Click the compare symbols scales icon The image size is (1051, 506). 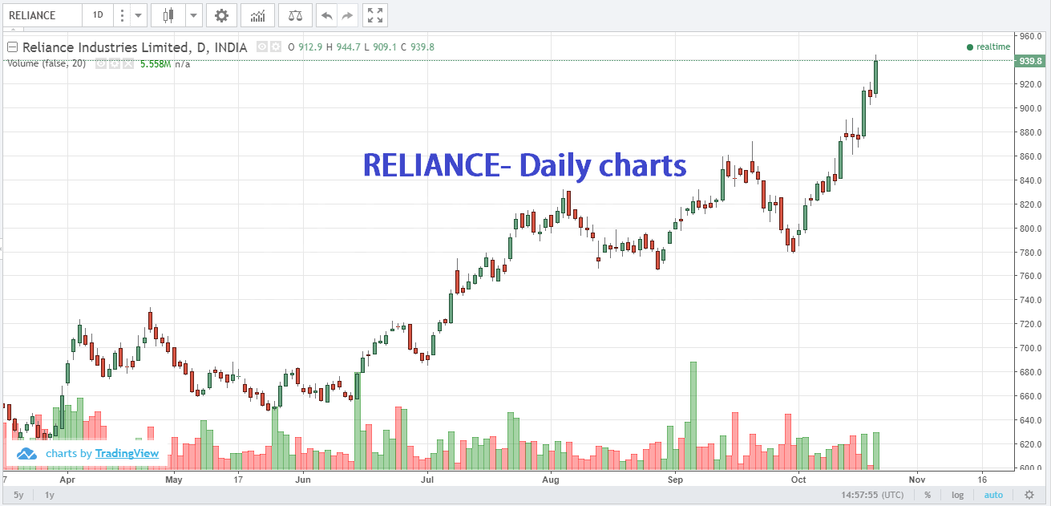[x=296, y=15]
